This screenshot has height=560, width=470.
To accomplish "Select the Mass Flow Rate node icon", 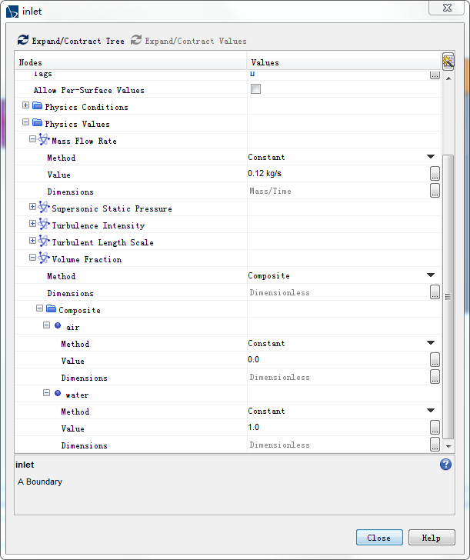I will [44, 141].
